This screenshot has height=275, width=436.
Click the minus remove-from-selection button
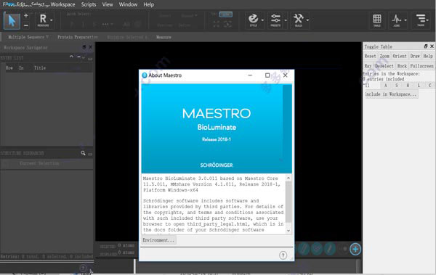[x=26, y=25]
